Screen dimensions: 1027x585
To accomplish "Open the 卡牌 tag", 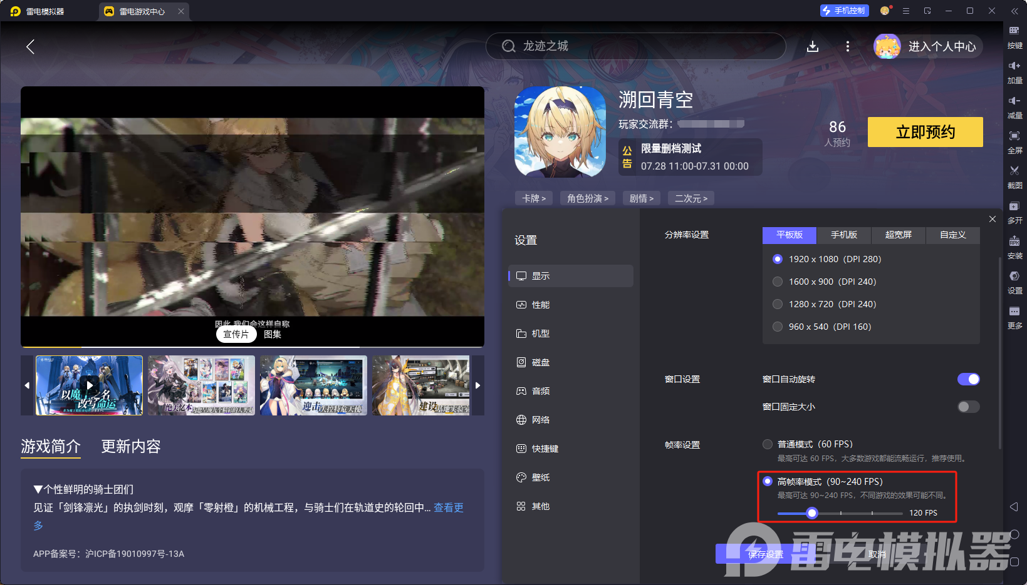I will click(x=534, y=198).
